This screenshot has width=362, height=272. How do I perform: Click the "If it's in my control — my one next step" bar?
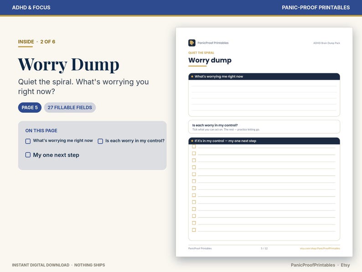click(264, 141)
